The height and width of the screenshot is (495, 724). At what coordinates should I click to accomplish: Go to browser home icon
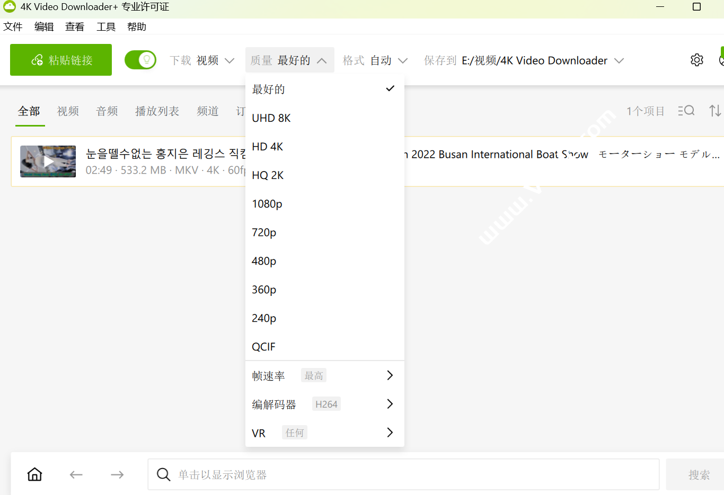click(35, 474)
